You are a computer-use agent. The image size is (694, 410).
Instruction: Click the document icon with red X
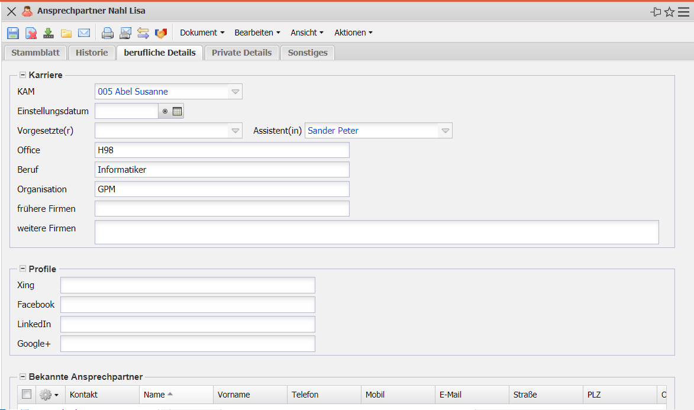pos(31,33)
